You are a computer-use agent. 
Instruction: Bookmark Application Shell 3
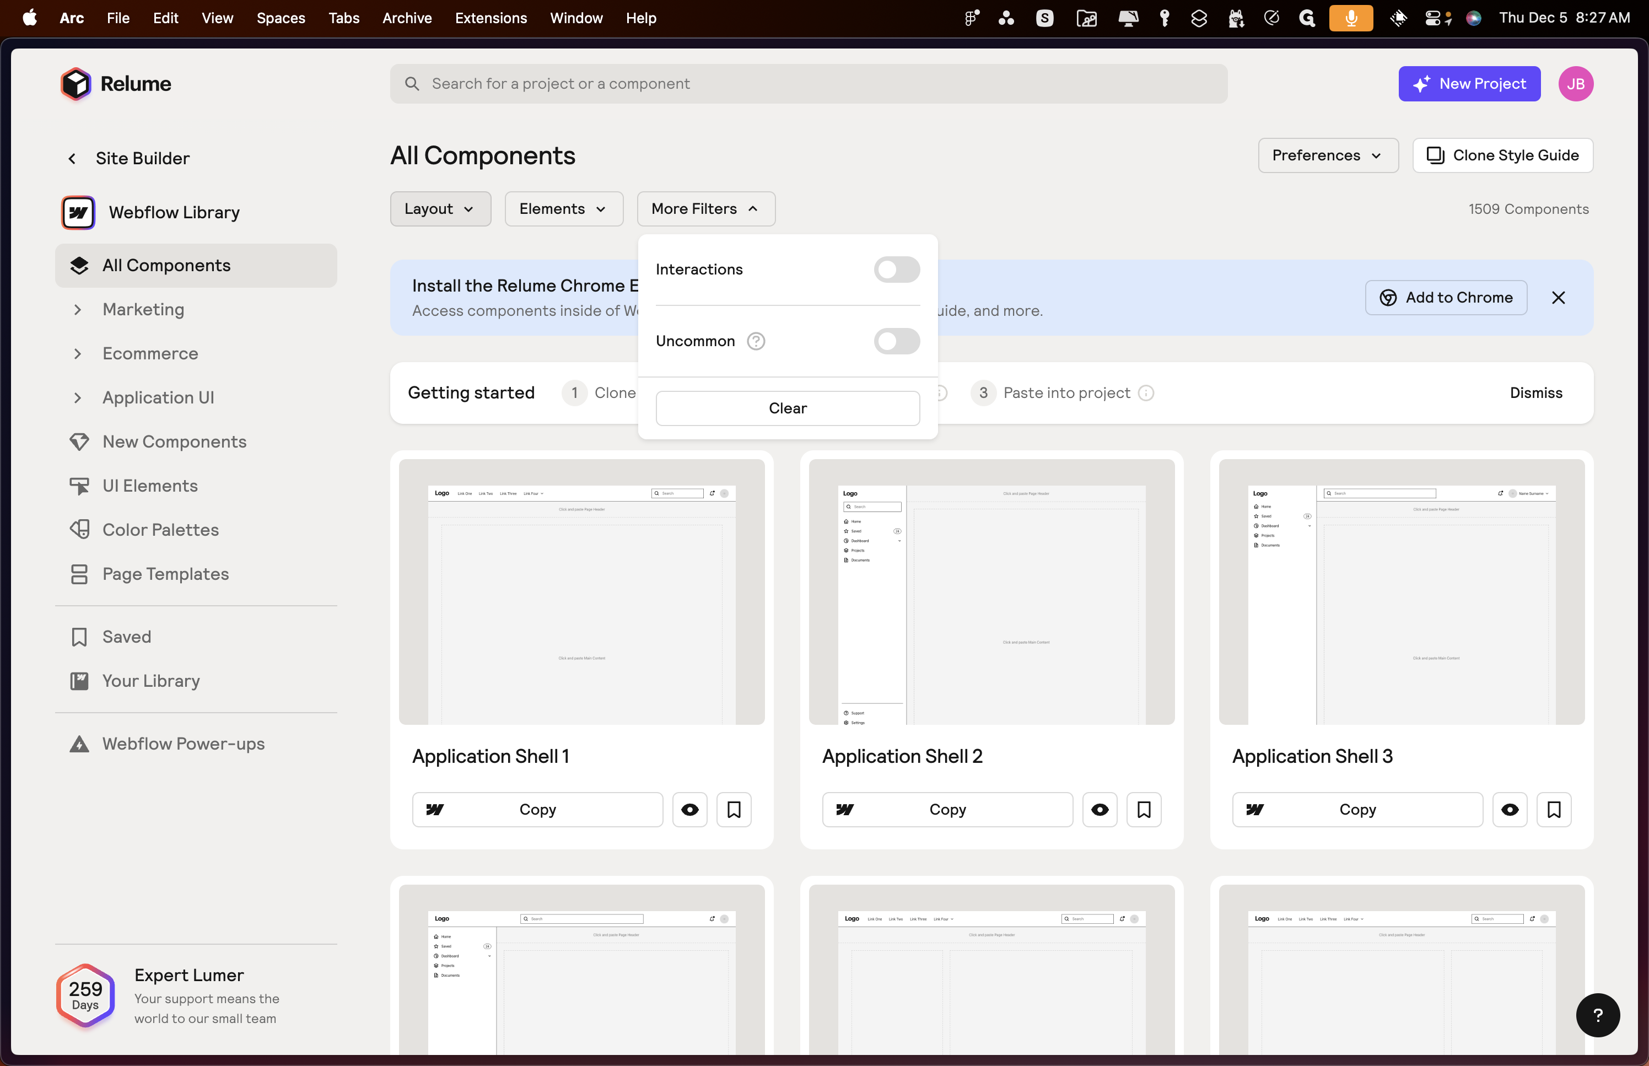[x=1554, y=809]
